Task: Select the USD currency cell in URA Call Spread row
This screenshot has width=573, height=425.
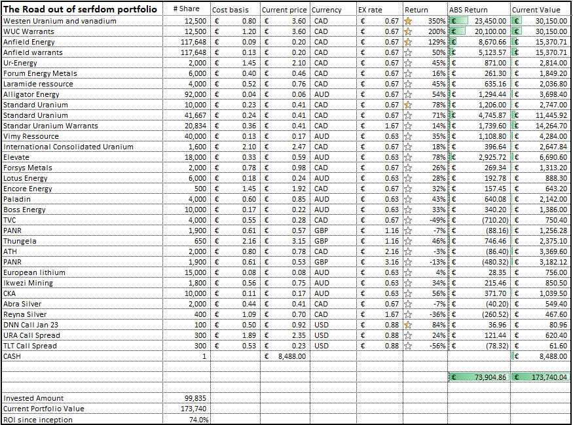Action: 333,335
